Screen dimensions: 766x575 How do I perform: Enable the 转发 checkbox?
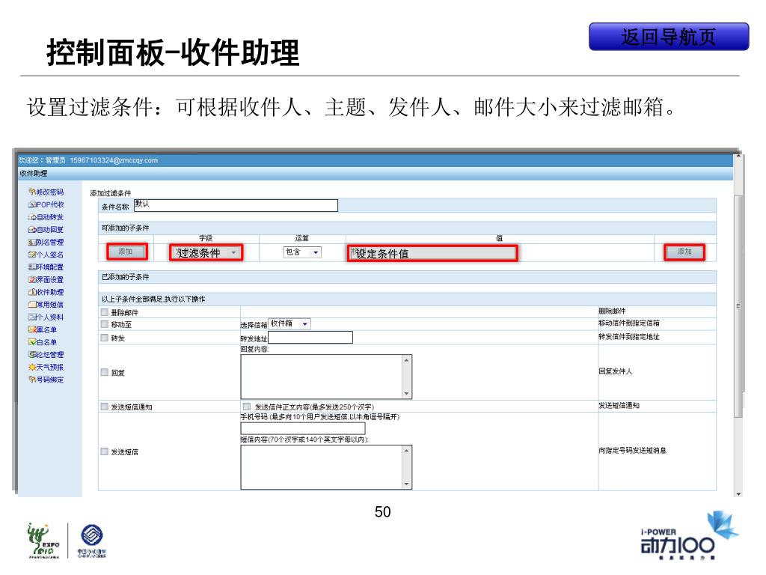[105, 338]
